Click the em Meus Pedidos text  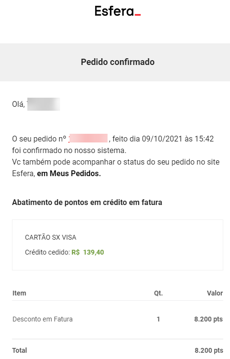pyautogui.click(x=69, y=174)
